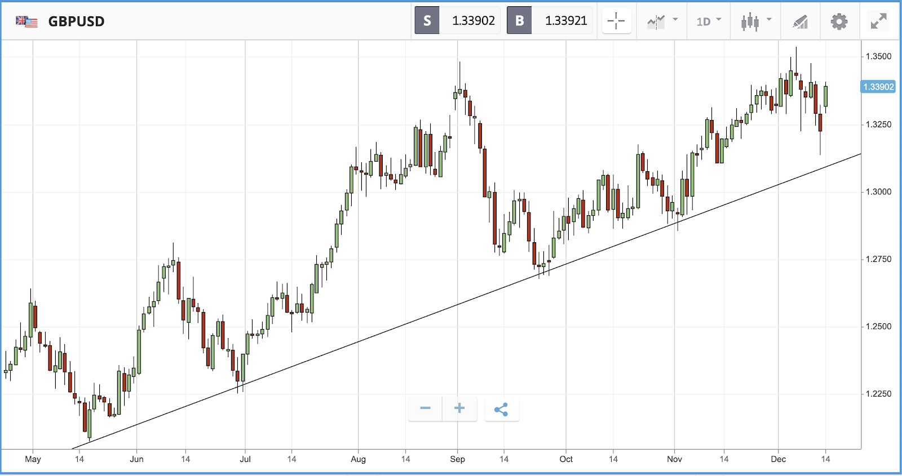Expand the chart type dropdown arrow

pyautogui.click(x=769, y=20)
